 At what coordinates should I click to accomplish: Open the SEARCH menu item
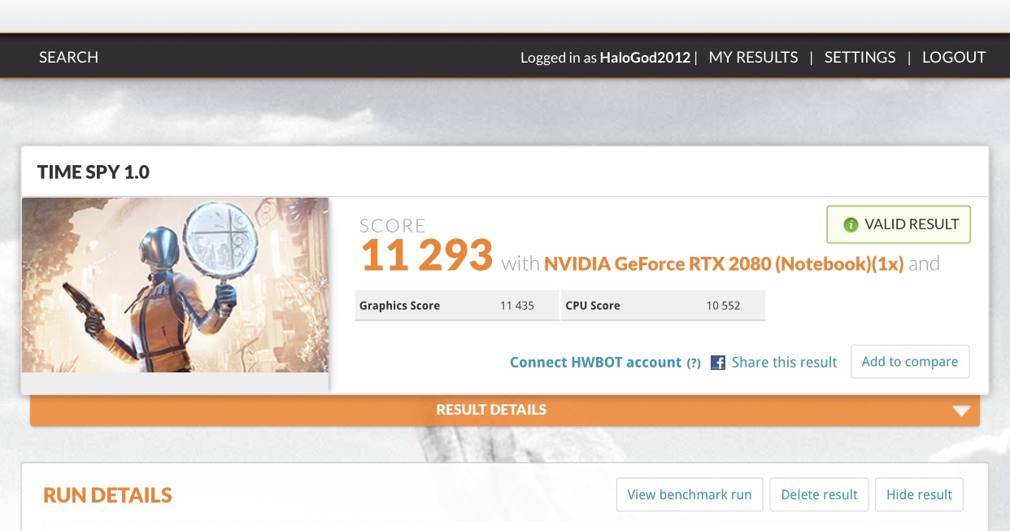pyautogui.click(x=68, y=58)
